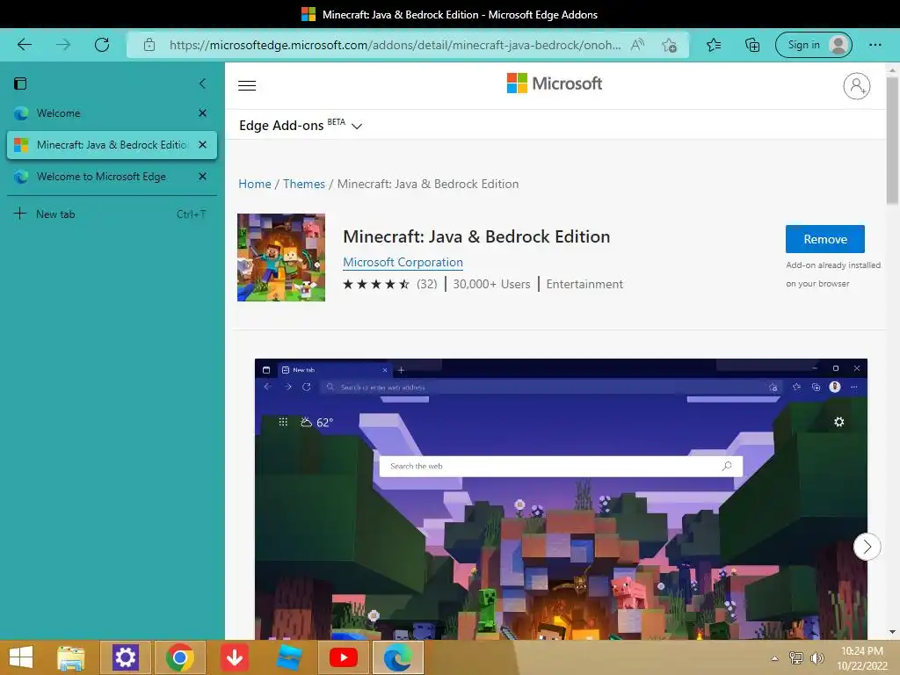The height and width of the screenshot is (675, 900).
Task: Add this page to favorites
Action: point(669,45)
